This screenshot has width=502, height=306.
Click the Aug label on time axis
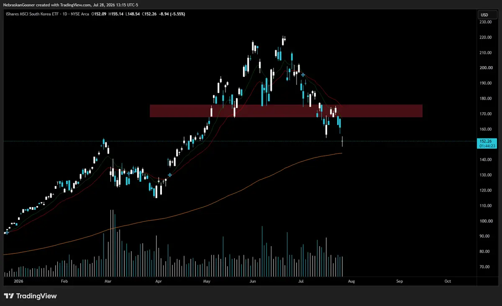(351, 282)
